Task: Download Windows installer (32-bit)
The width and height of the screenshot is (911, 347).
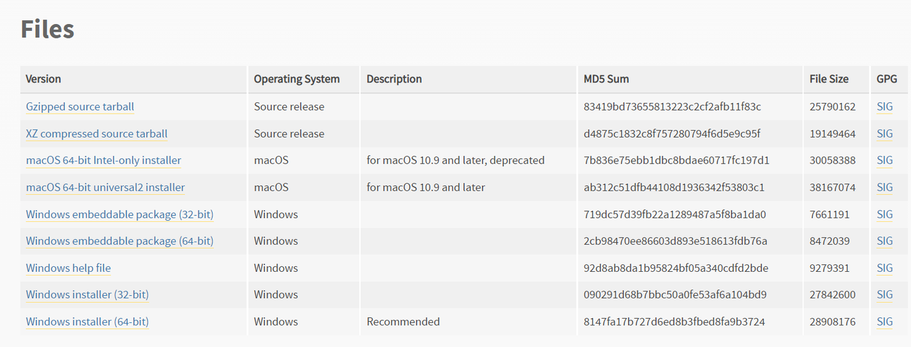Action: (87, 295)
